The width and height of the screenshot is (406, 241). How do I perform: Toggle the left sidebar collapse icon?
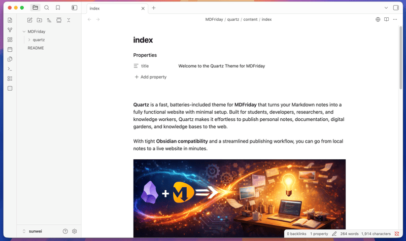click(74, 8)
